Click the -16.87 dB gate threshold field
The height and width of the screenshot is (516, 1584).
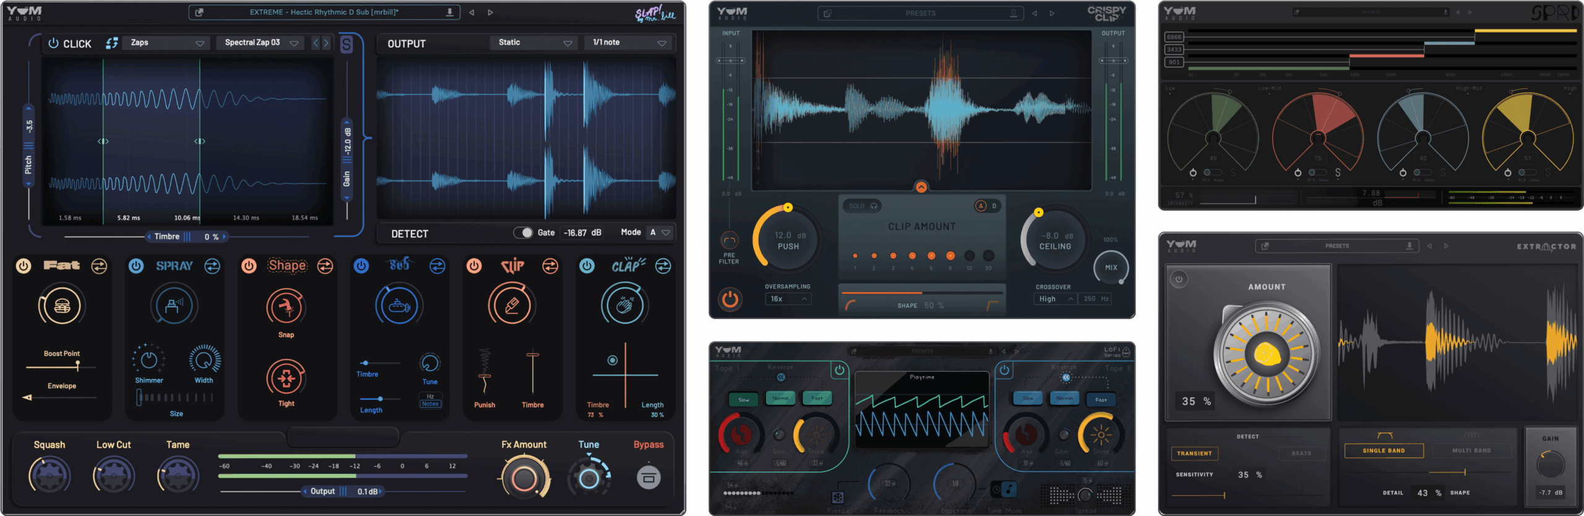pyautogui.click(x=582, y=233)
